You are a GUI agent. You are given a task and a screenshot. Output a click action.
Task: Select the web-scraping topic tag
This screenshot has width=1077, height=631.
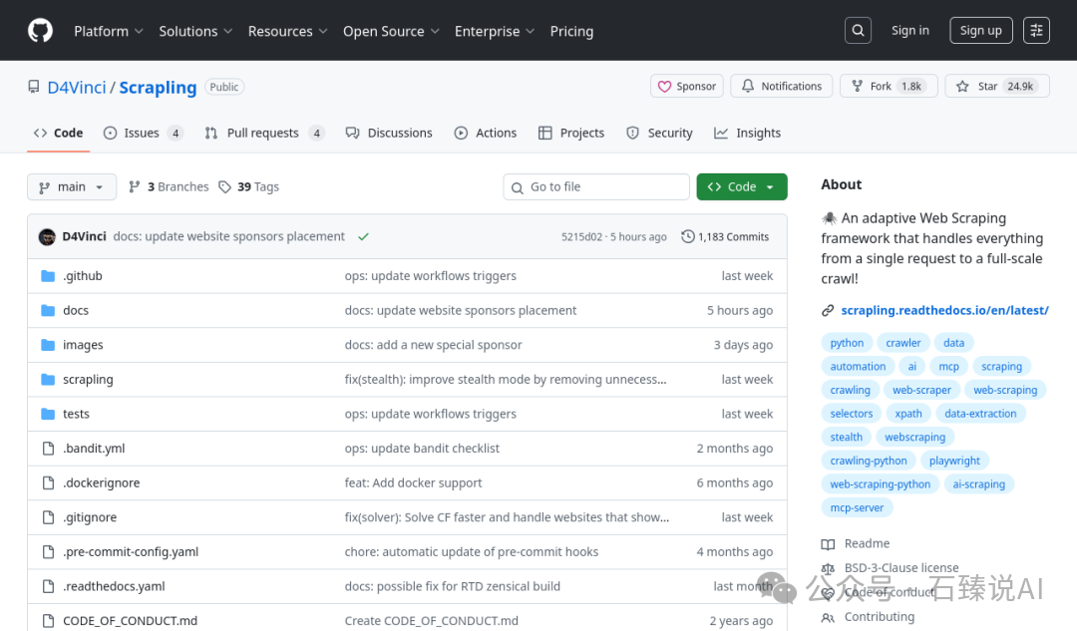(x=1004, y=389)
